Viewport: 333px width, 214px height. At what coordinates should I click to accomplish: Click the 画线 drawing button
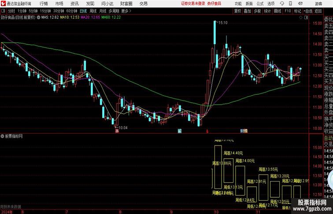pyautogui.click(x=277, y=11)
